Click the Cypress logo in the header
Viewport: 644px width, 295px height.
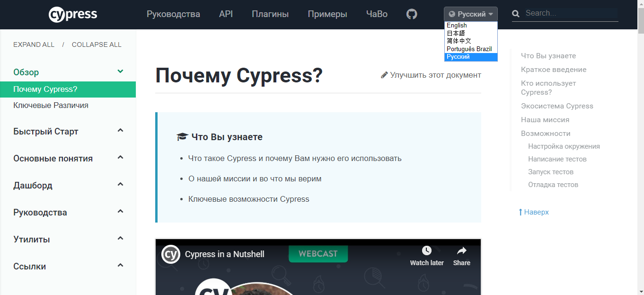pos(72,14)
